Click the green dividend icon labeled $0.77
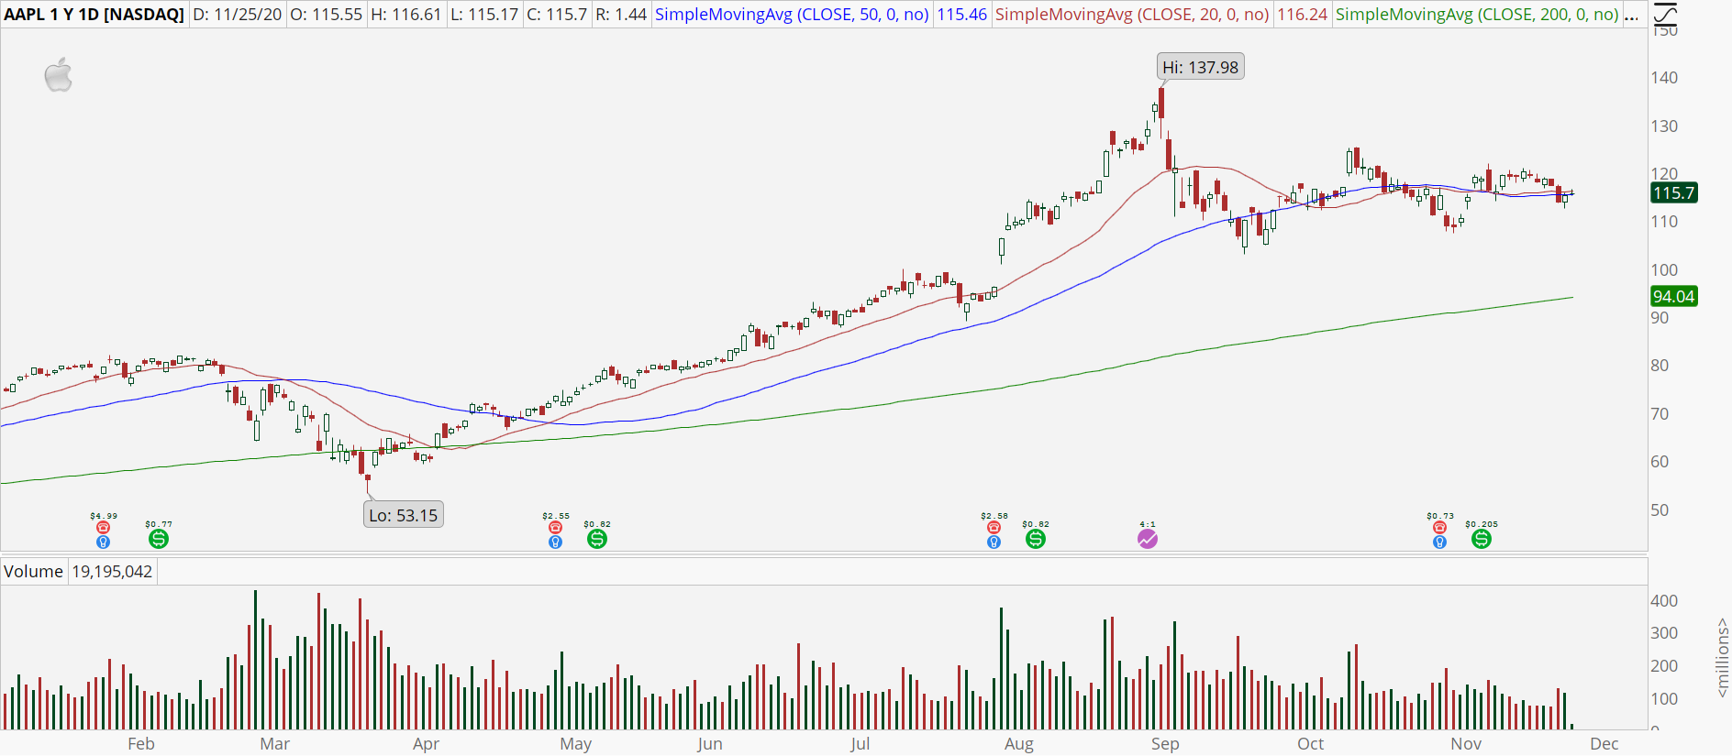This screenshot has width=1732, height=756. coord(159,539)
